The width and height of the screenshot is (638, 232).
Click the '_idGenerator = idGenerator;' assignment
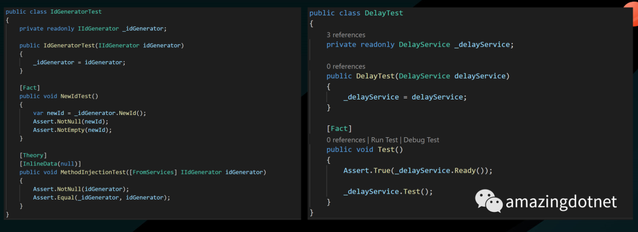79,62
